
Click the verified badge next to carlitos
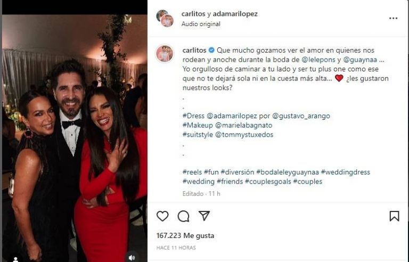click(211, 50)
